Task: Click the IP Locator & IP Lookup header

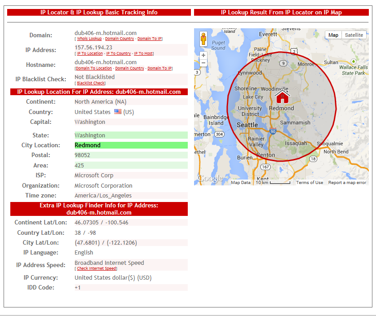Action: 99,12
